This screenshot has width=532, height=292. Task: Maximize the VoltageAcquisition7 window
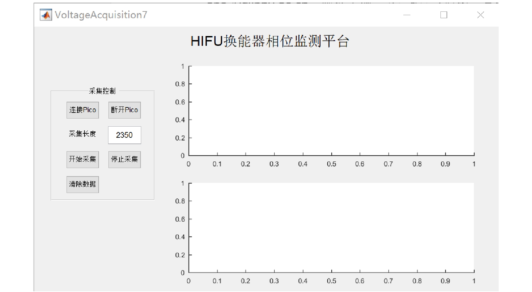[x=444, y=15]
